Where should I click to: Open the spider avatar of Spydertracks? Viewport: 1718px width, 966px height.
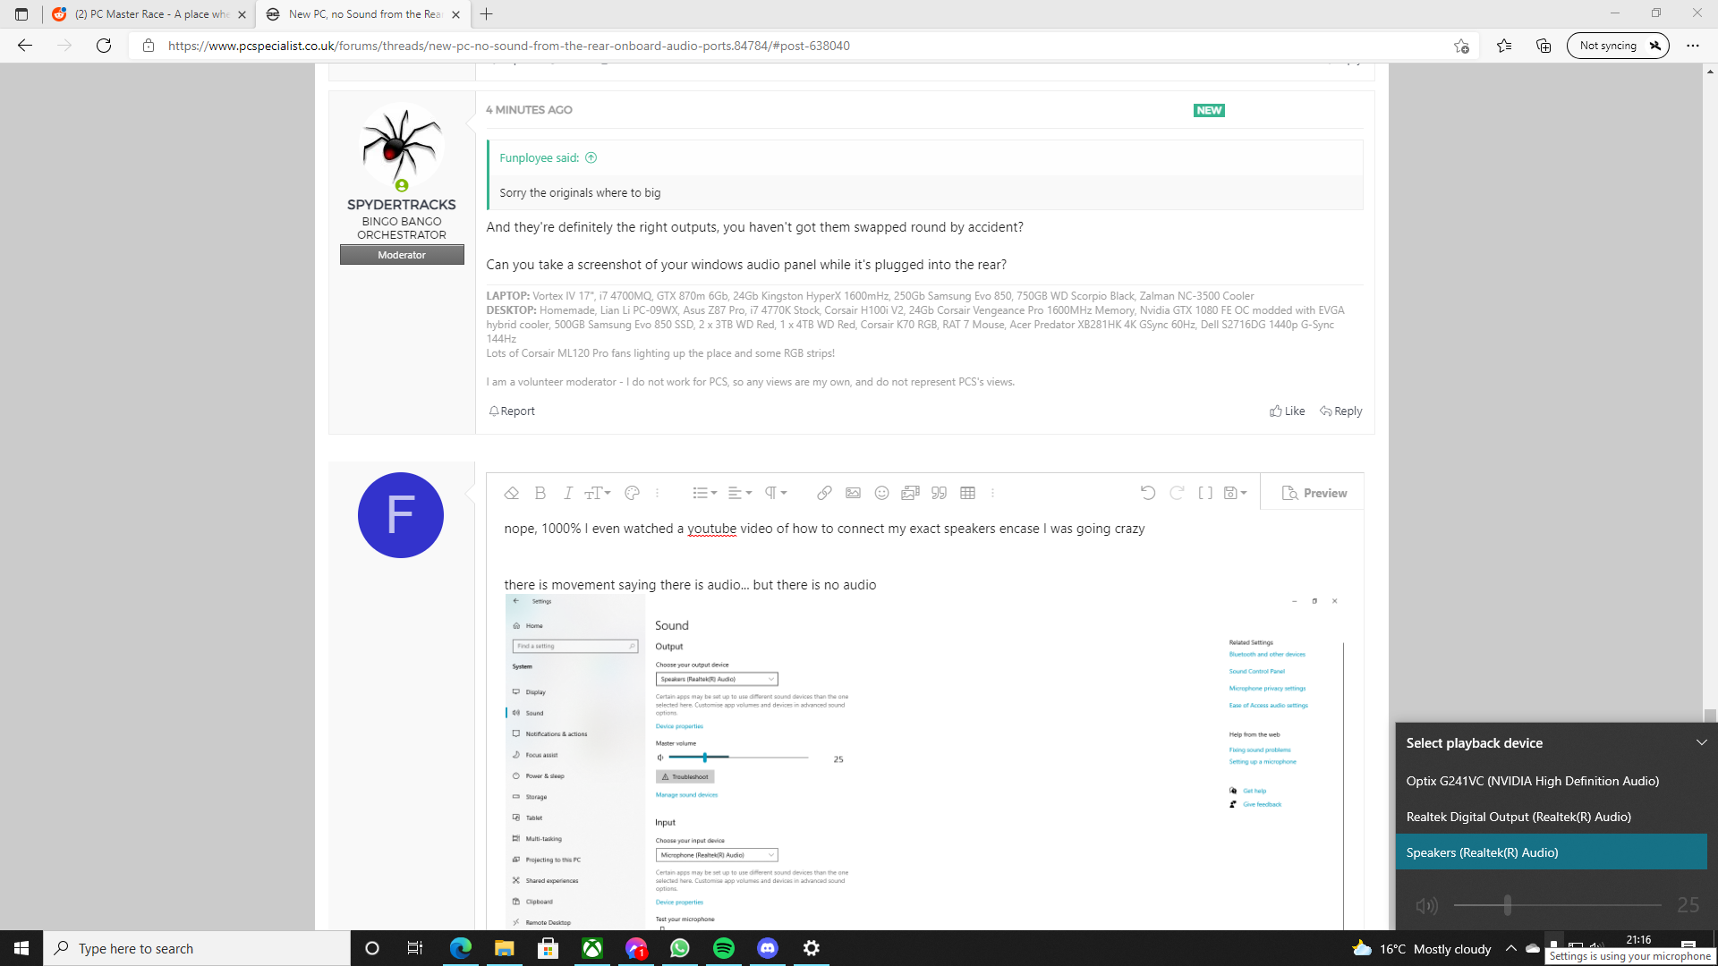(x=401, y=146)
